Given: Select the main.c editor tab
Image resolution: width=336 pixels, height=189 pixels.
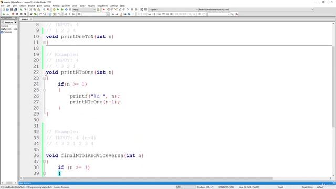Looking at the screenshot, I should (x=25, y=19).
